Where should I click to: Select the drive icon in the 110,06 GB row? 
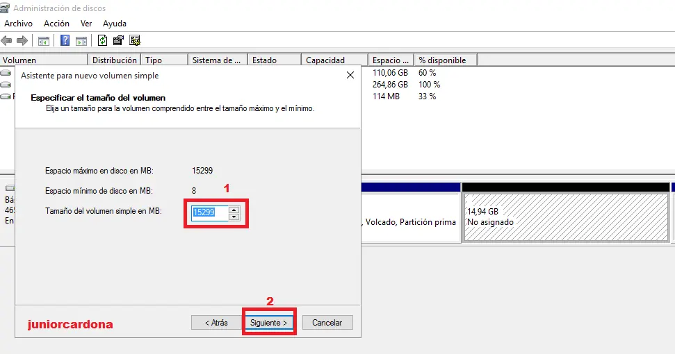pyautogui.click(x=6, y=73)
